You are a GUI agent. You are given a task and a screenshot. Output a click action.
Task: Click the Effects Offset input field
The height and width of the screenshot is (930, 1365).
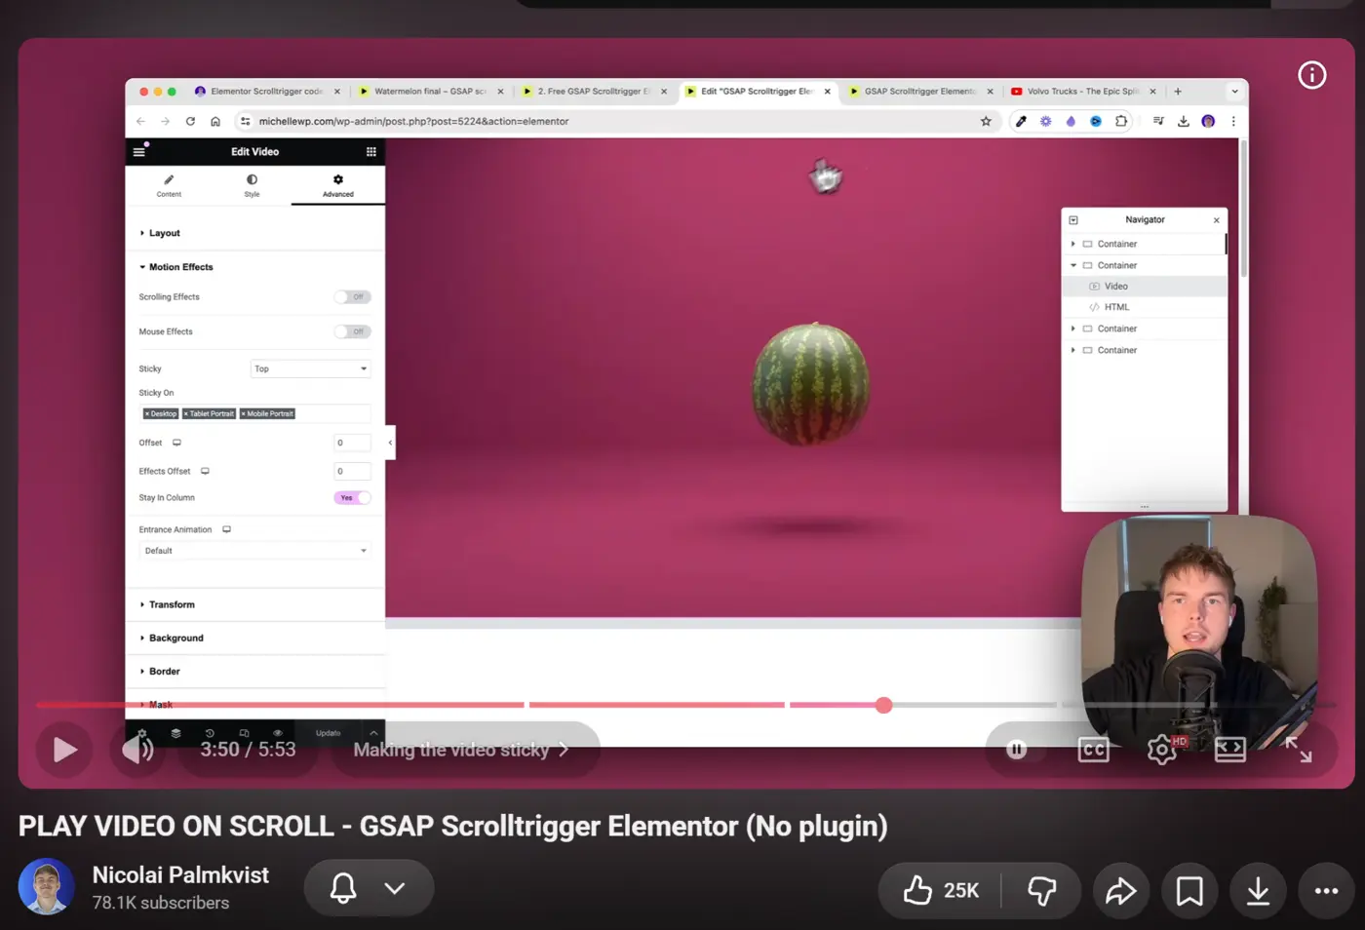tap(352, 471)
